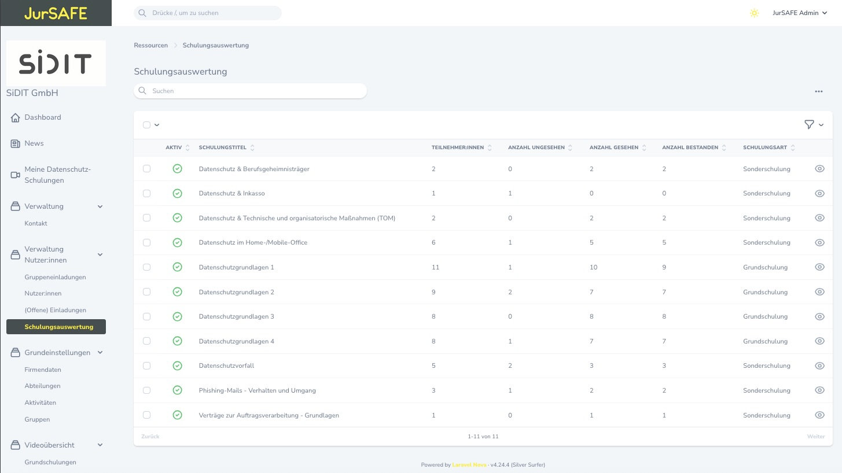Click the Ressourcen breadcrumb link
Viewport: 842px width, 473px height.
click(150, 45)
